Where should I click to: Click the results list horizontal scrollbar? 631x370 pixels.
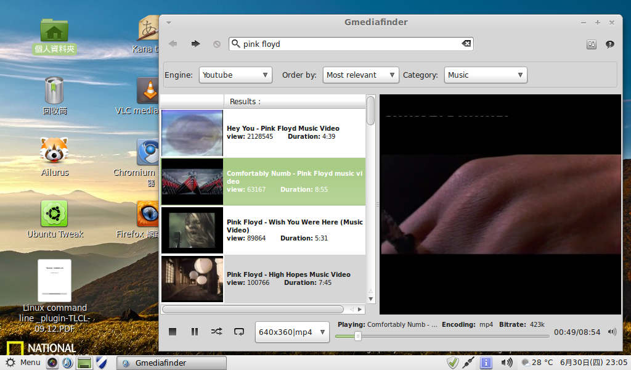(253, 309)
